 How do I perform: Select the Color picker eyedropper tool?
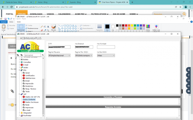[x=45, y=30]
